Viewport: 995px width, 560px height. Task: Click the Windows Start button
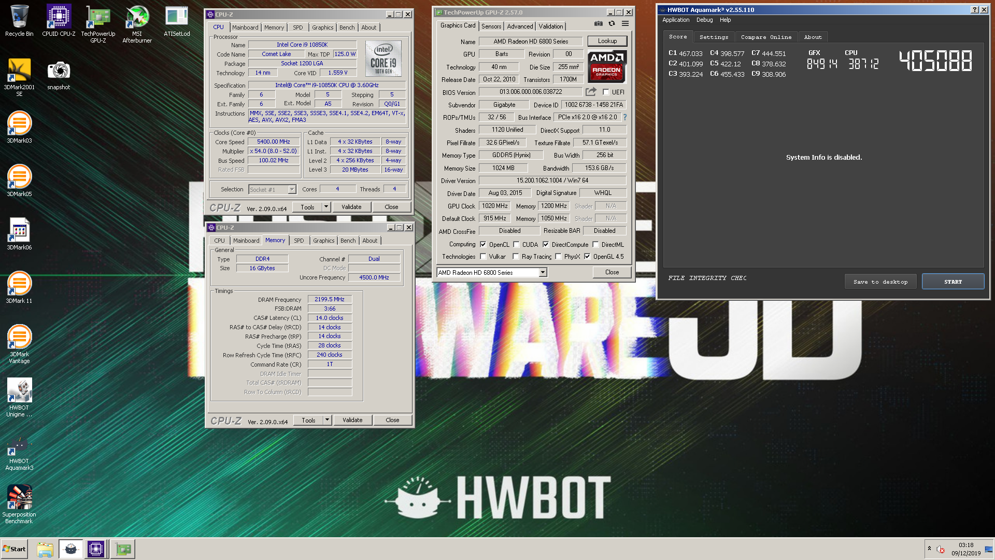(15, 549)
